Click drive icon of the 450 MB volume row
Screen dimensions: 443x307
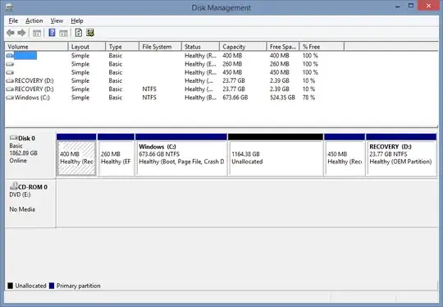click(10, 73)
